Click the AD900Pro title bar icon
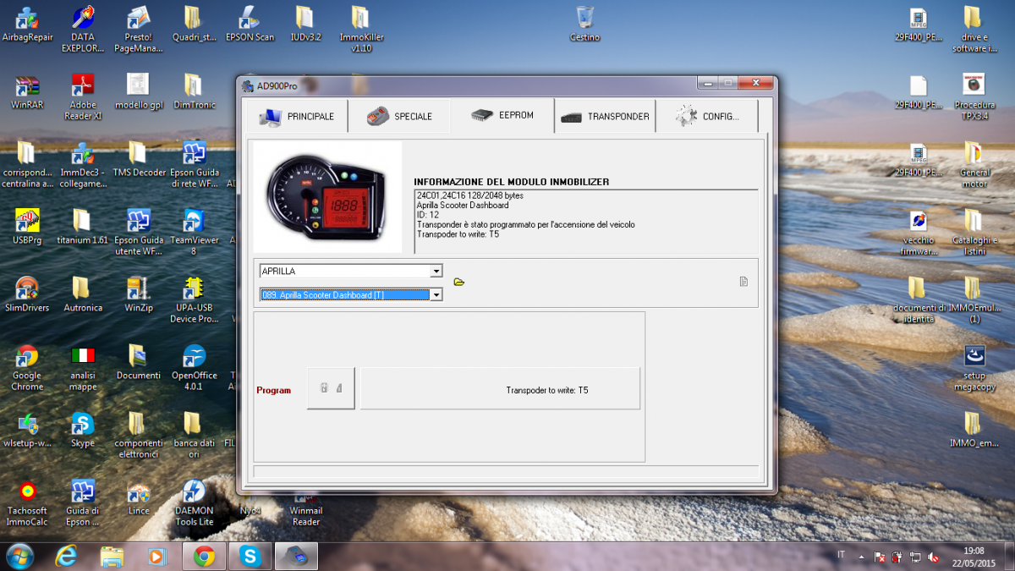Image resolution: width=1015 pixels, height=571 pixels. 248,85
